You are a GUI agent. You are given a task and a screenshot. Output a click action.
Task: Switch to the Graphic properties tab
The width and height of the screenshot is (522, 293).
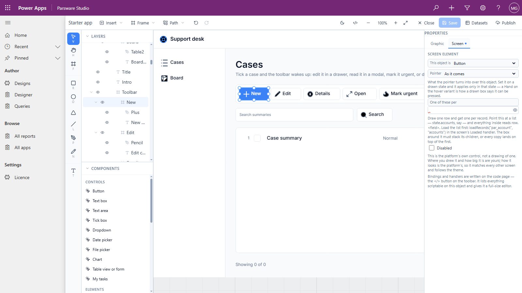[437, 44]
